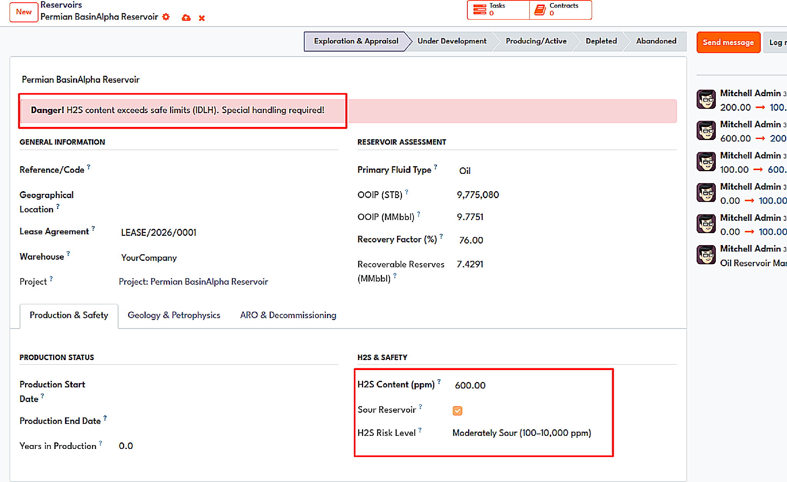Click the Log note button
This screenshot has height=482, width=787.
point(775,42)
